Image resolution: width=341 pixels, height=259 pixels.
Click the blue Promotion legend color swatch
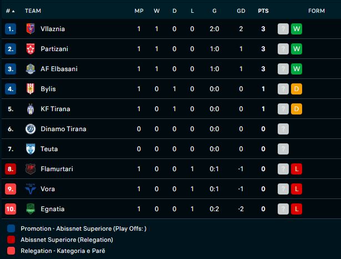point(12,228)
